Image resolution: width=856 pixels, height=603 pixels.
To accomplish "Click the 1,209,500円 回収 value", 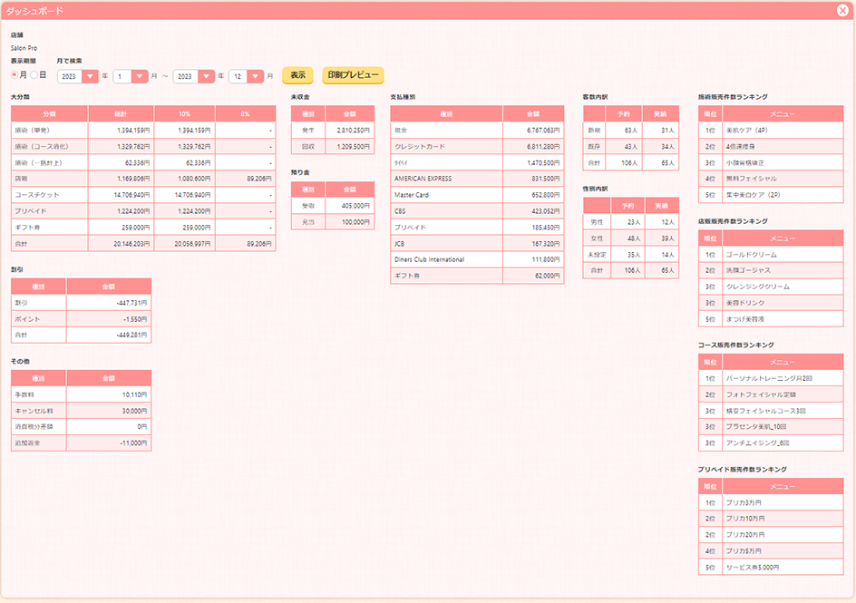I will pyautogui.click(x=354, y=147).
